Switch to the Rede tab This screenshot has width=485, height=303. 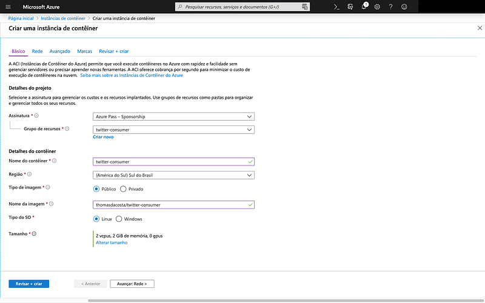point(37,52)
